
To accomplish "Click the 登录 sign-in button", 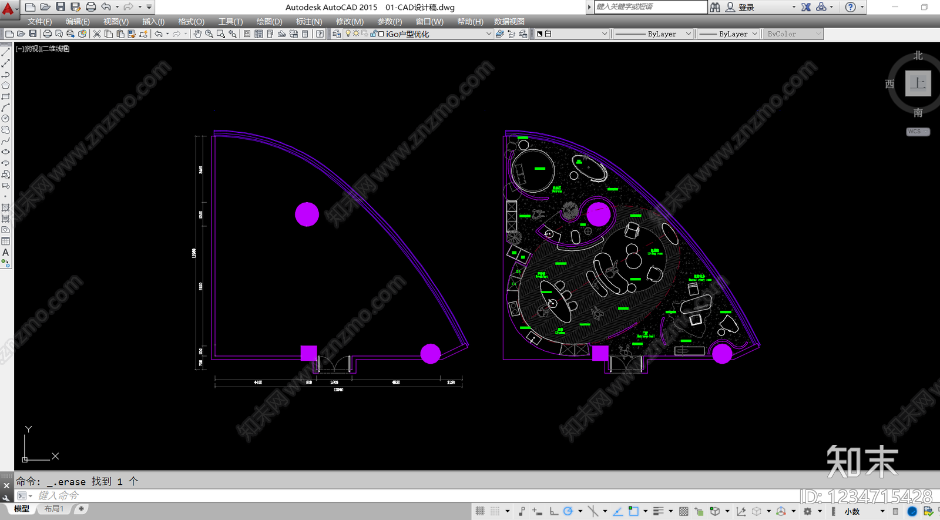I will [x=746, y=7].
